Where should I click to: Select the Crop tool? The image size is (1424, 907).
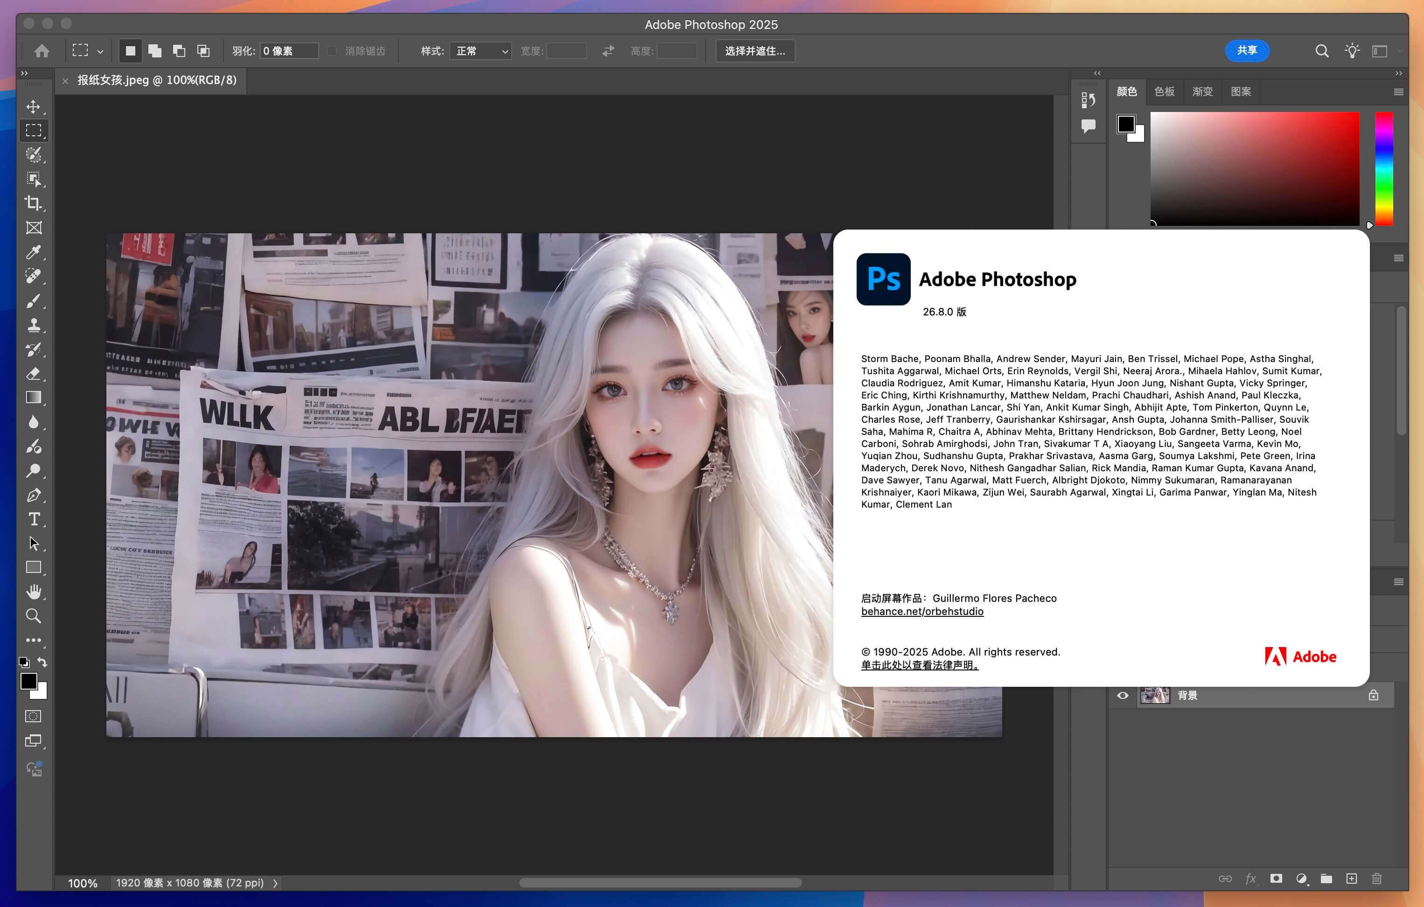[x=33, y=203]
